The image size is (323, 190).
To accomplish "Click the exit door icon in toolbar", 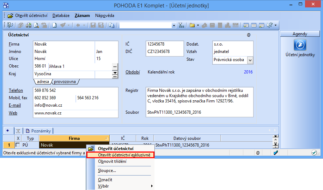I will [10, 25].
